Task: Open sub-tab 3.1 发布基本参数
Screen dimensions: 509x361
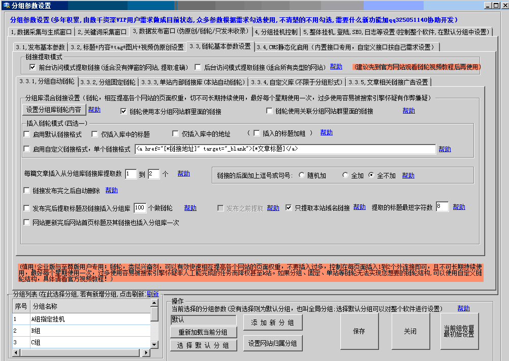Action: point(41,47)
